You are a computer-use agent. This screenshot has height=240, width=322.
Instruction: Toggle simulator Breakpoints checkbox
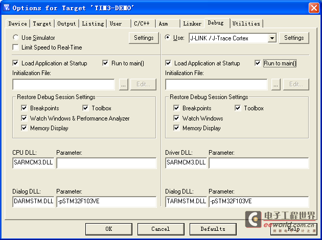(x=24, y=108)
